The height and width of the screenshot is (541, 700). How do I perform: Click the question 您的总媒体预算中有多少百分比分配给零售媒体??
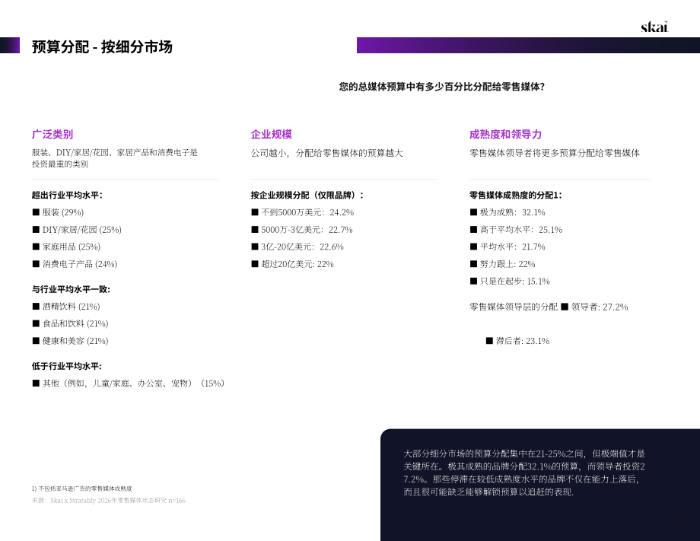(441, 87)
